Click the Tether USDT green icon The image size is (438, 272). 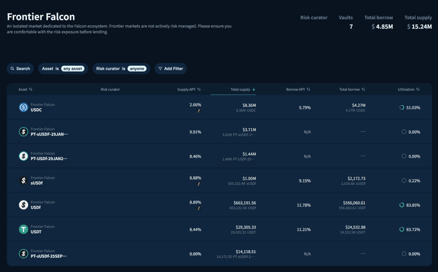(23, 229)
